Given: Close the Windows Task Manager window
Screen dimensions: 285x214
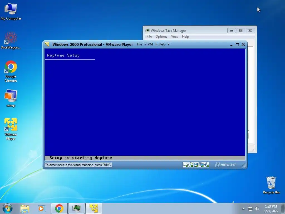Looking at the screenshot, I should pyautogui.click(x=250, y=31).
